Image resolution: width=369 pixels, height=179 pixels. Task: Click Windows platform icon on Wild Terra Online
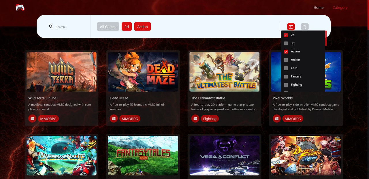pos(32,118)
